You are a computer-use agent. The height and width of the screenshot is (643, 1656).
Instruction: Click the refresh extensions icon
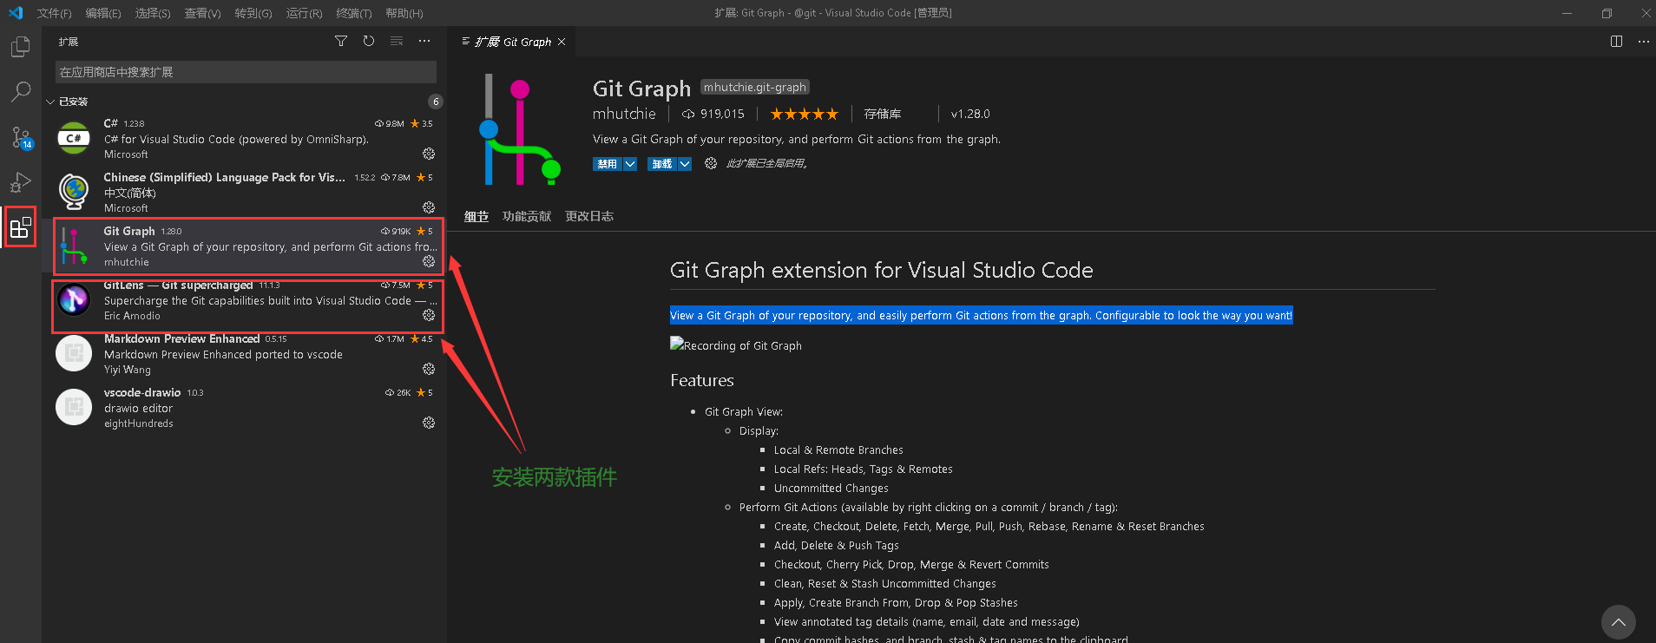[369, 41]
